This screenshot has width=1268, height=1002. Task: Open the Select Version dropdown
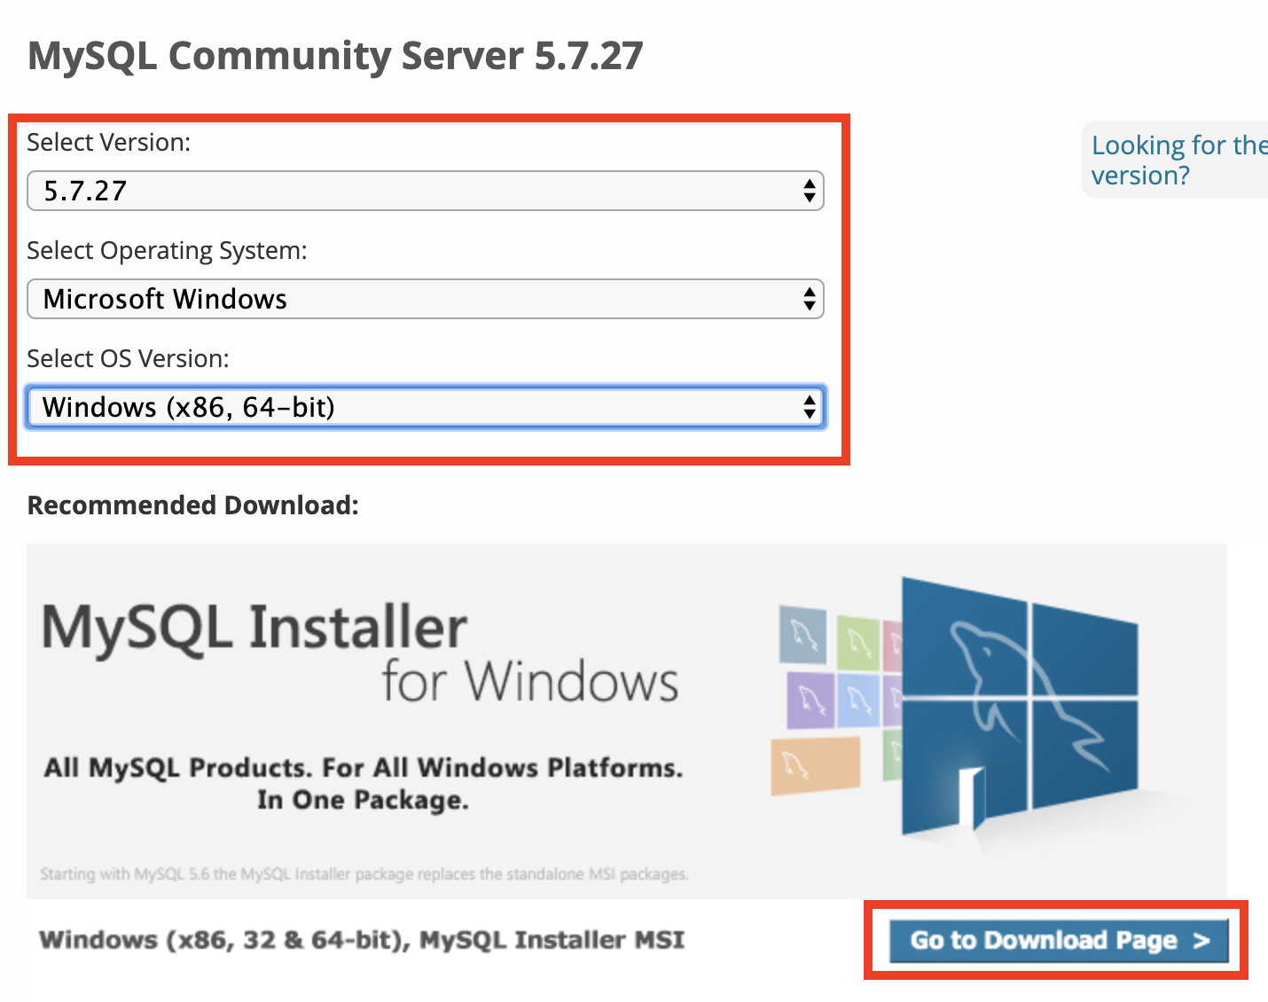click(x=426, y=191)
